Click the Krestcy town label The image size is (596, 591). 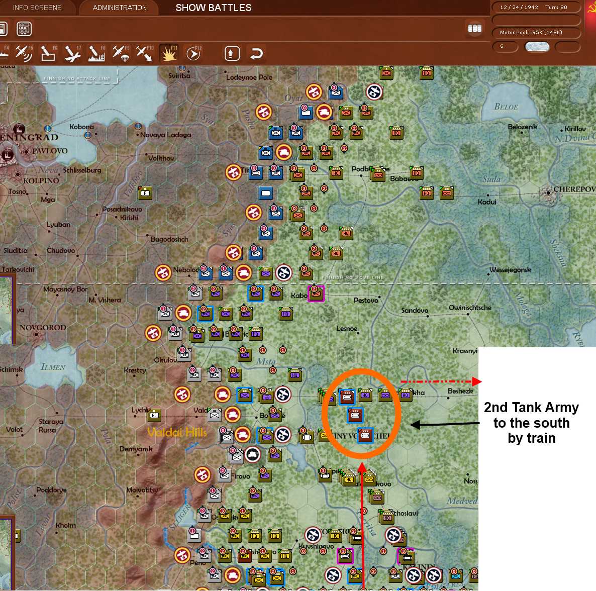click(x=135, y=370)
